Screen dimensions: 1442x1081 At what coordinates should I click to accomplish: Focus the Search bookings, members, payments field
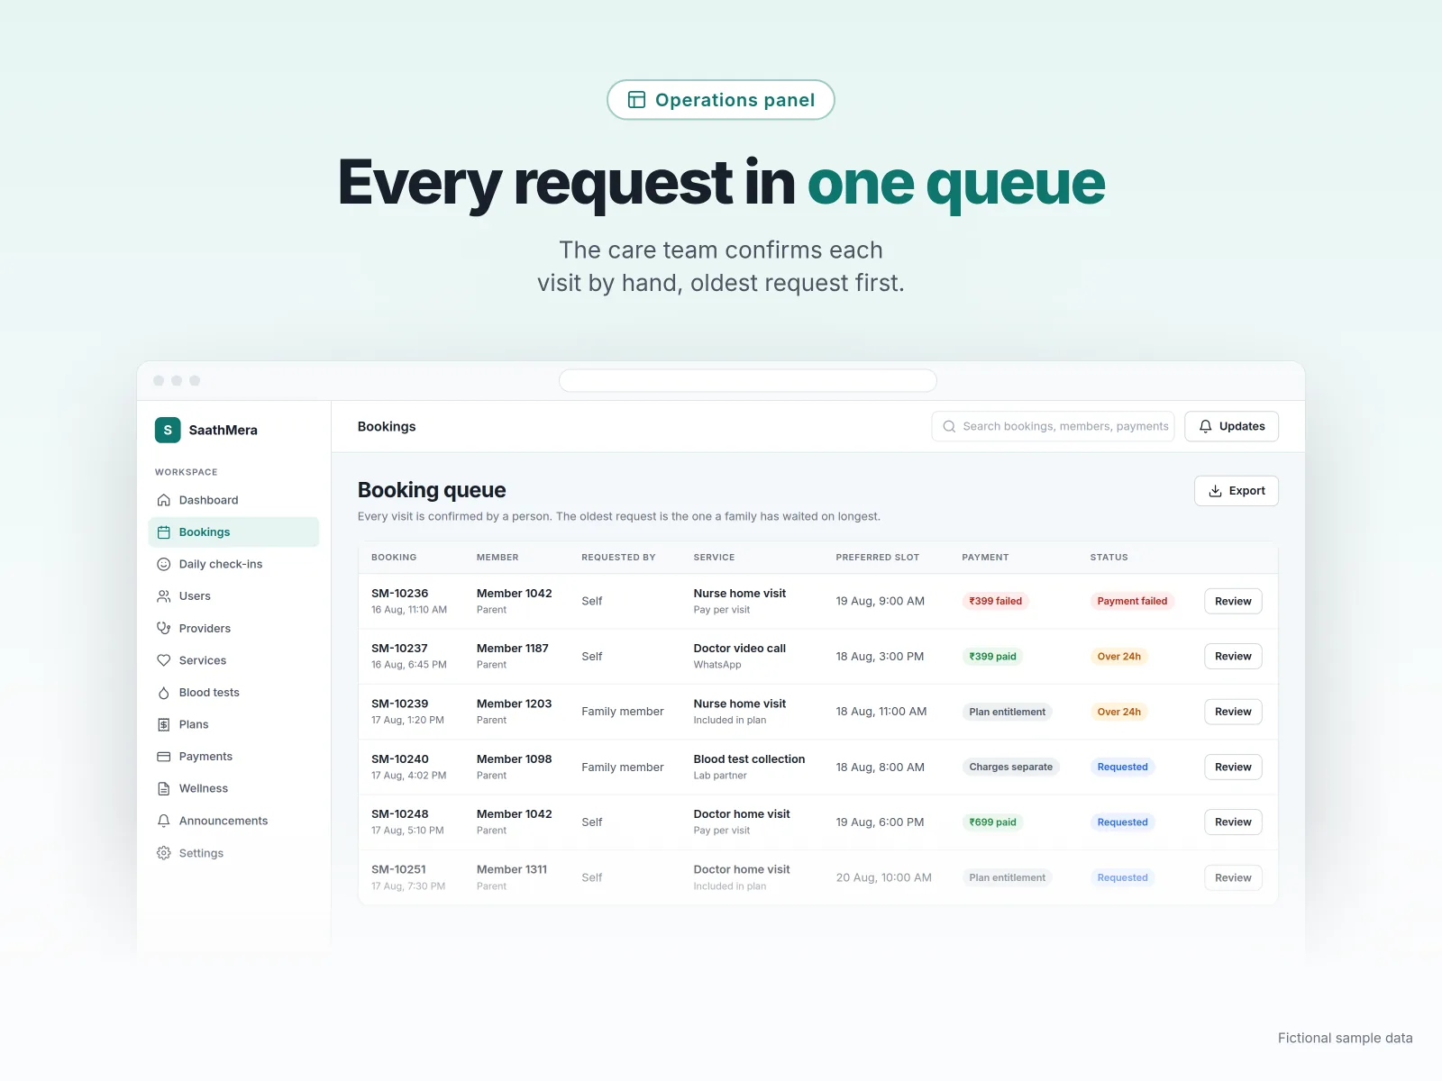(1053, 426)
